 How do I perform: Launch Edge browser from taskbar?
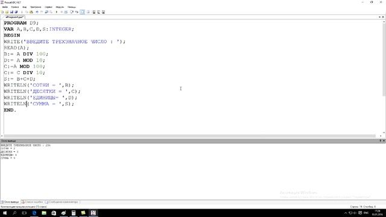click(x=34, y=213)
